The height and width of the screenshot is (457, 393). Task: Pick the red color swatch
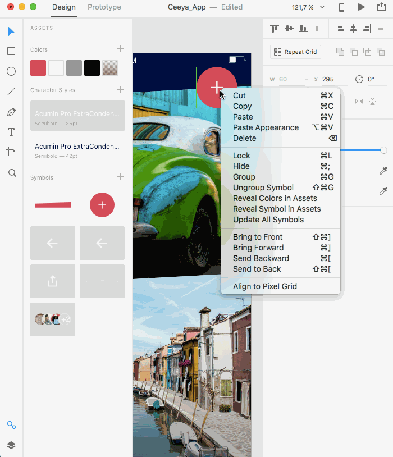pos(38,68)
